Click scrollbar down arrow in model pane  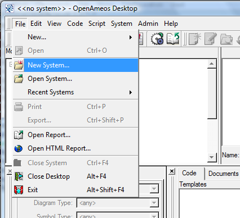pos(212,157)
